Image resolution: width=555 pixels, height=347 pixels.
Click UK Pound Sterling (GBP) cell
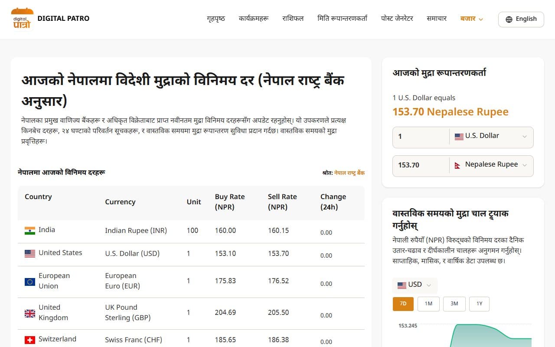(x=127, y=312)
